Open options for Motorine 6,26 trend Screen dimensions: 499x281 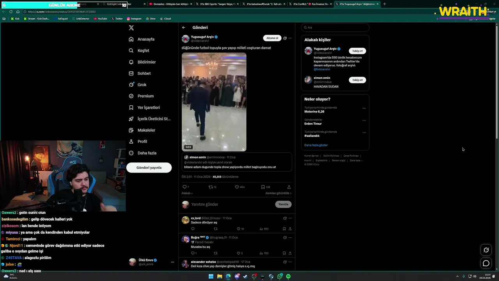[364, 108]
